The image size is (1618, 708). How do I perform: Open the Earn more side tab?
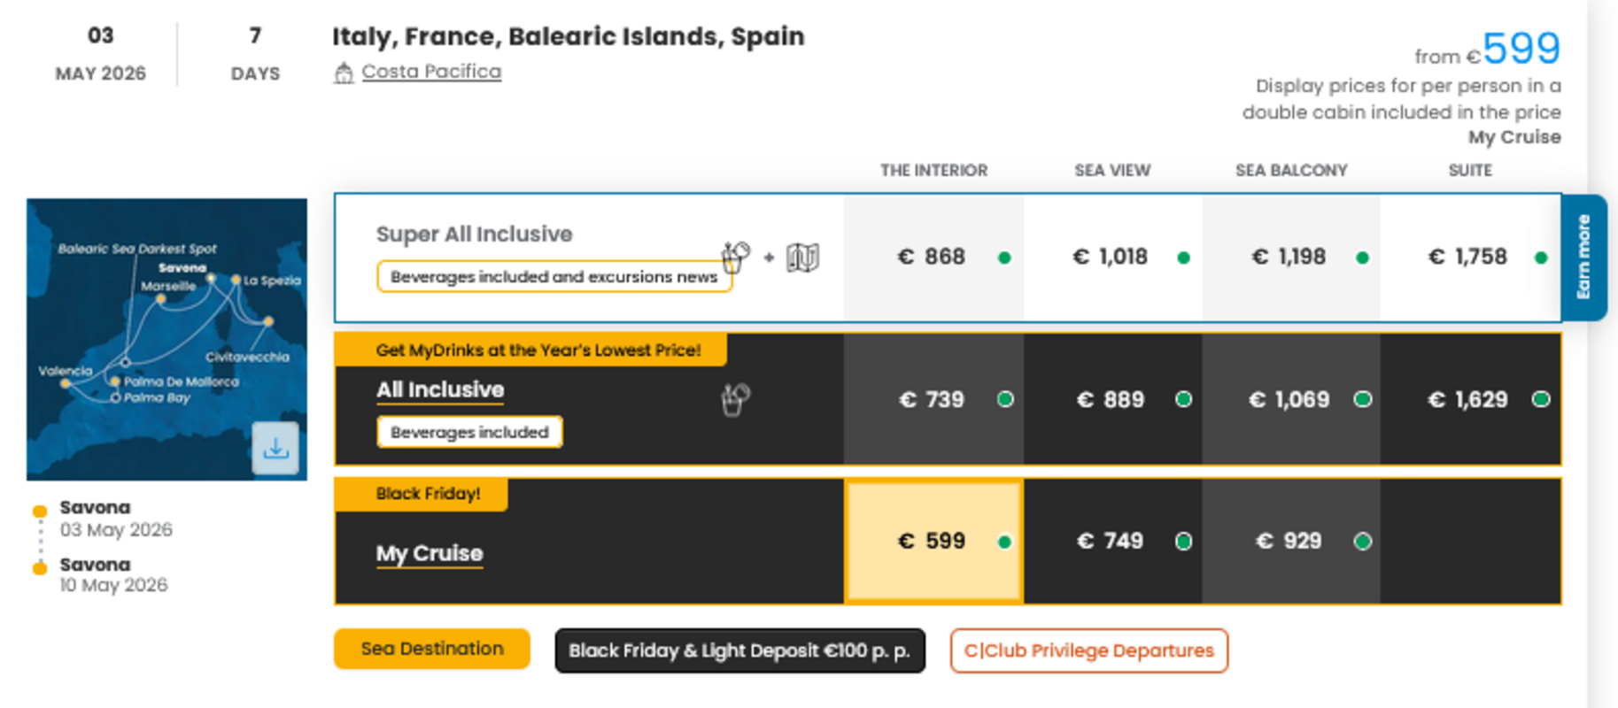(x=1583, y=257)
